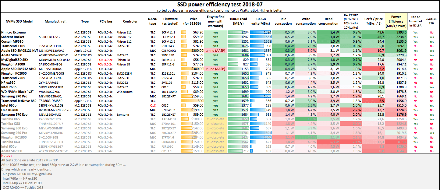Click "Kingston KC2000" in the model column

pos(13,73)
